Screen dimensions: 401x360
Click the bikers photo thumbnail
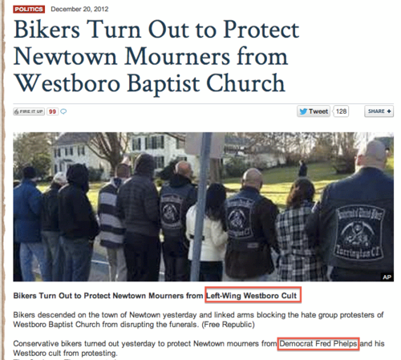203,207
